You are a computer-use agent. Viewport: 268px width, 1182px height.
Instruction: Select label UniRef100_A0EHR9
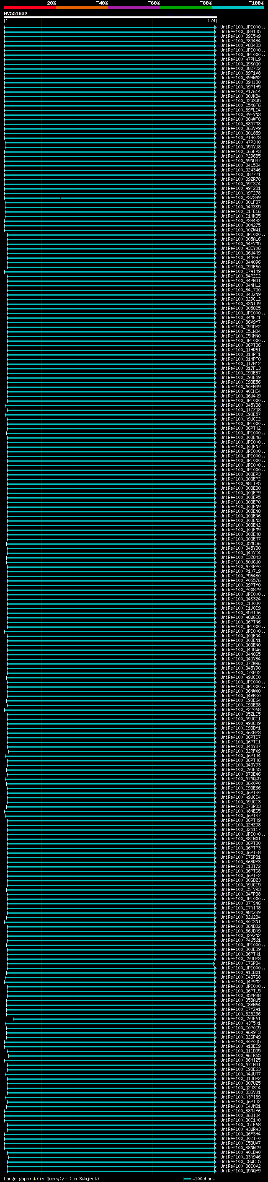pos(240,387)
